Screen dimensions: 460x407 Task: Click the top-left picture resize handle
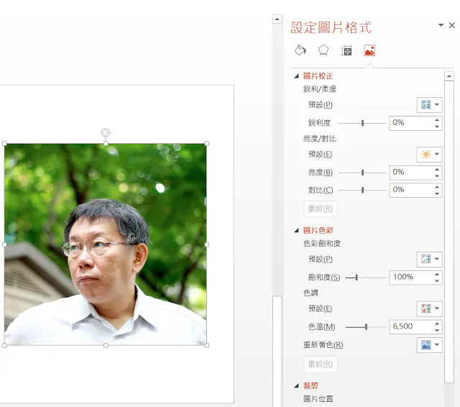point(4,144)
